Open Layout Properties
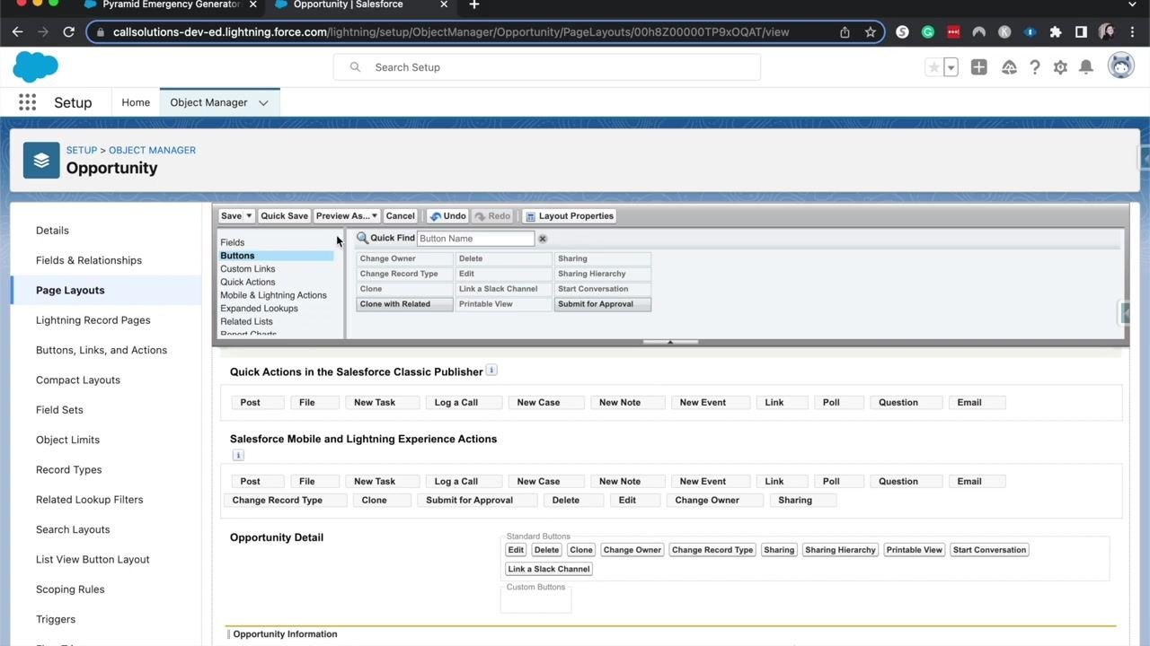The image size is (1150, 646). [x=570, y=216]
